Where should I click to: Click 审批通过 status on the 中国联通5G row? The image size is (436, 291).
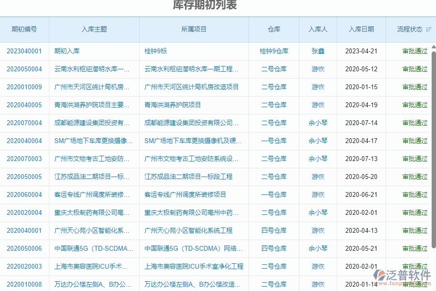point(414,248)
